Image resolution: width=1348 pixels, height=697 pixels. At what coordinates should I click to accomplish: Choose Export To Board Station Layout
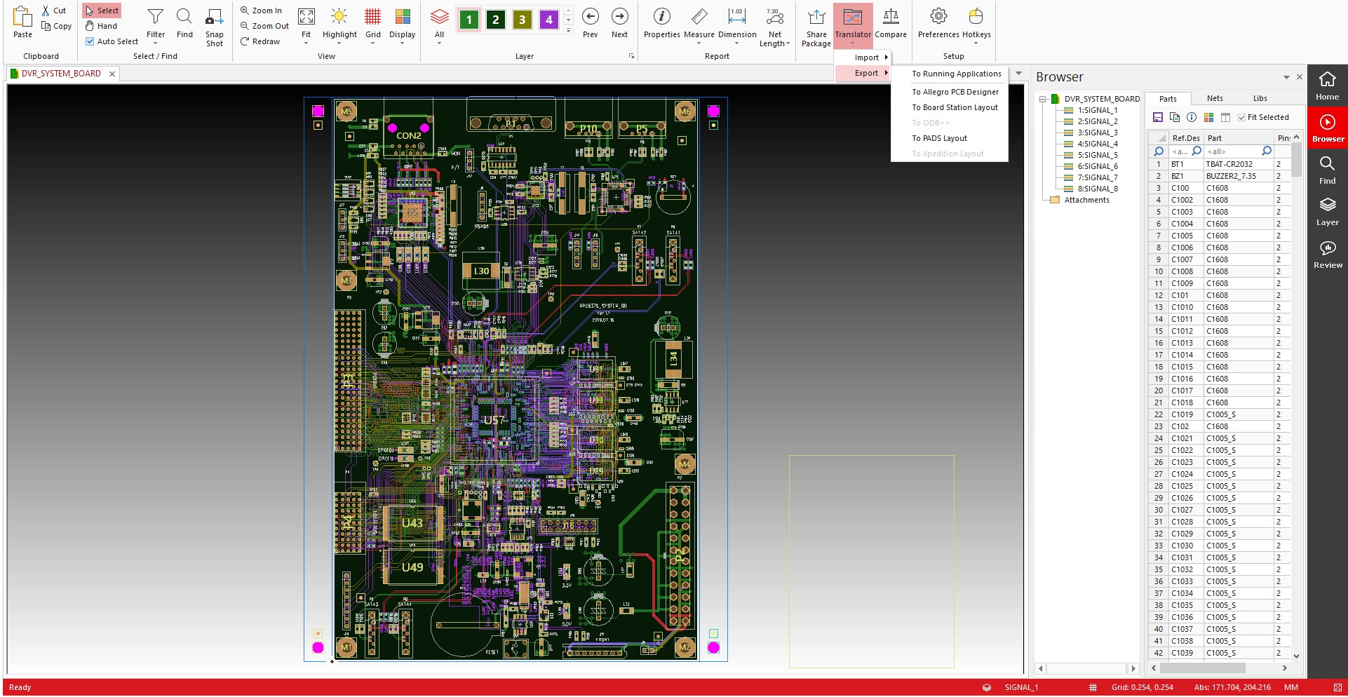coord(955,107)
